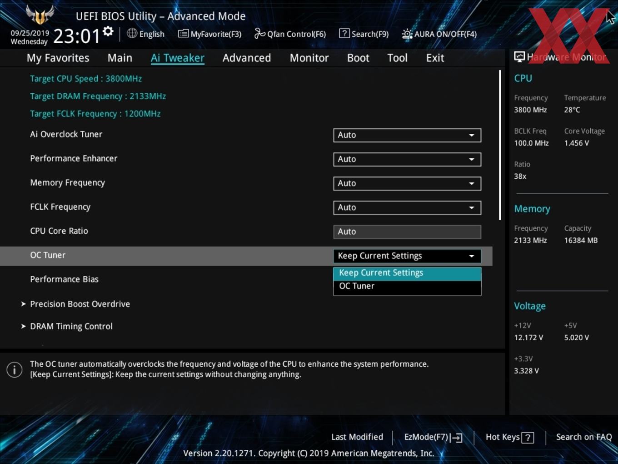The width and height of the screenshot is (618, 464).
Task: Go to the Exit tab
Action: (435, 58)
